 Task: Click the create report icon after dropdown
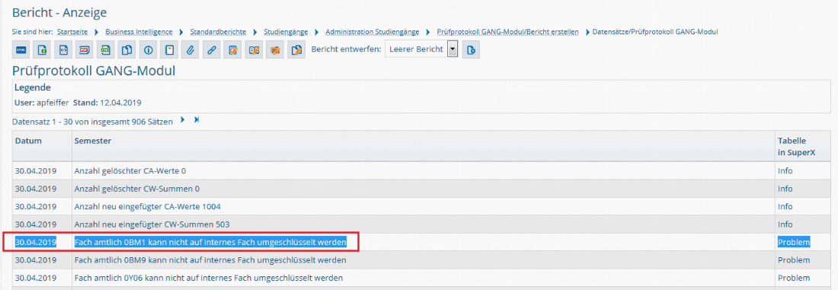click(471, 49)
